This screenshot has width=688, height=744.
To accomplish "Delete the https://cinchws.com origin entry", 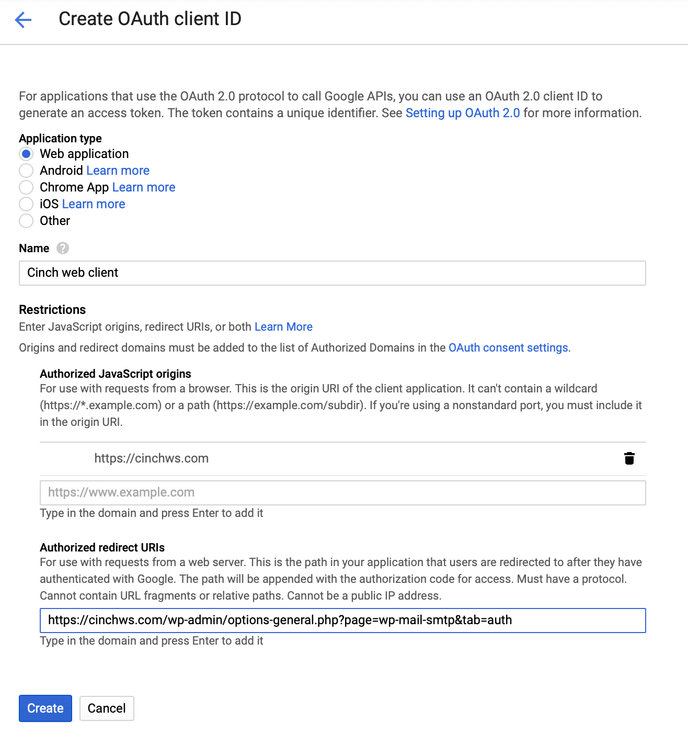I will [629, 459].
